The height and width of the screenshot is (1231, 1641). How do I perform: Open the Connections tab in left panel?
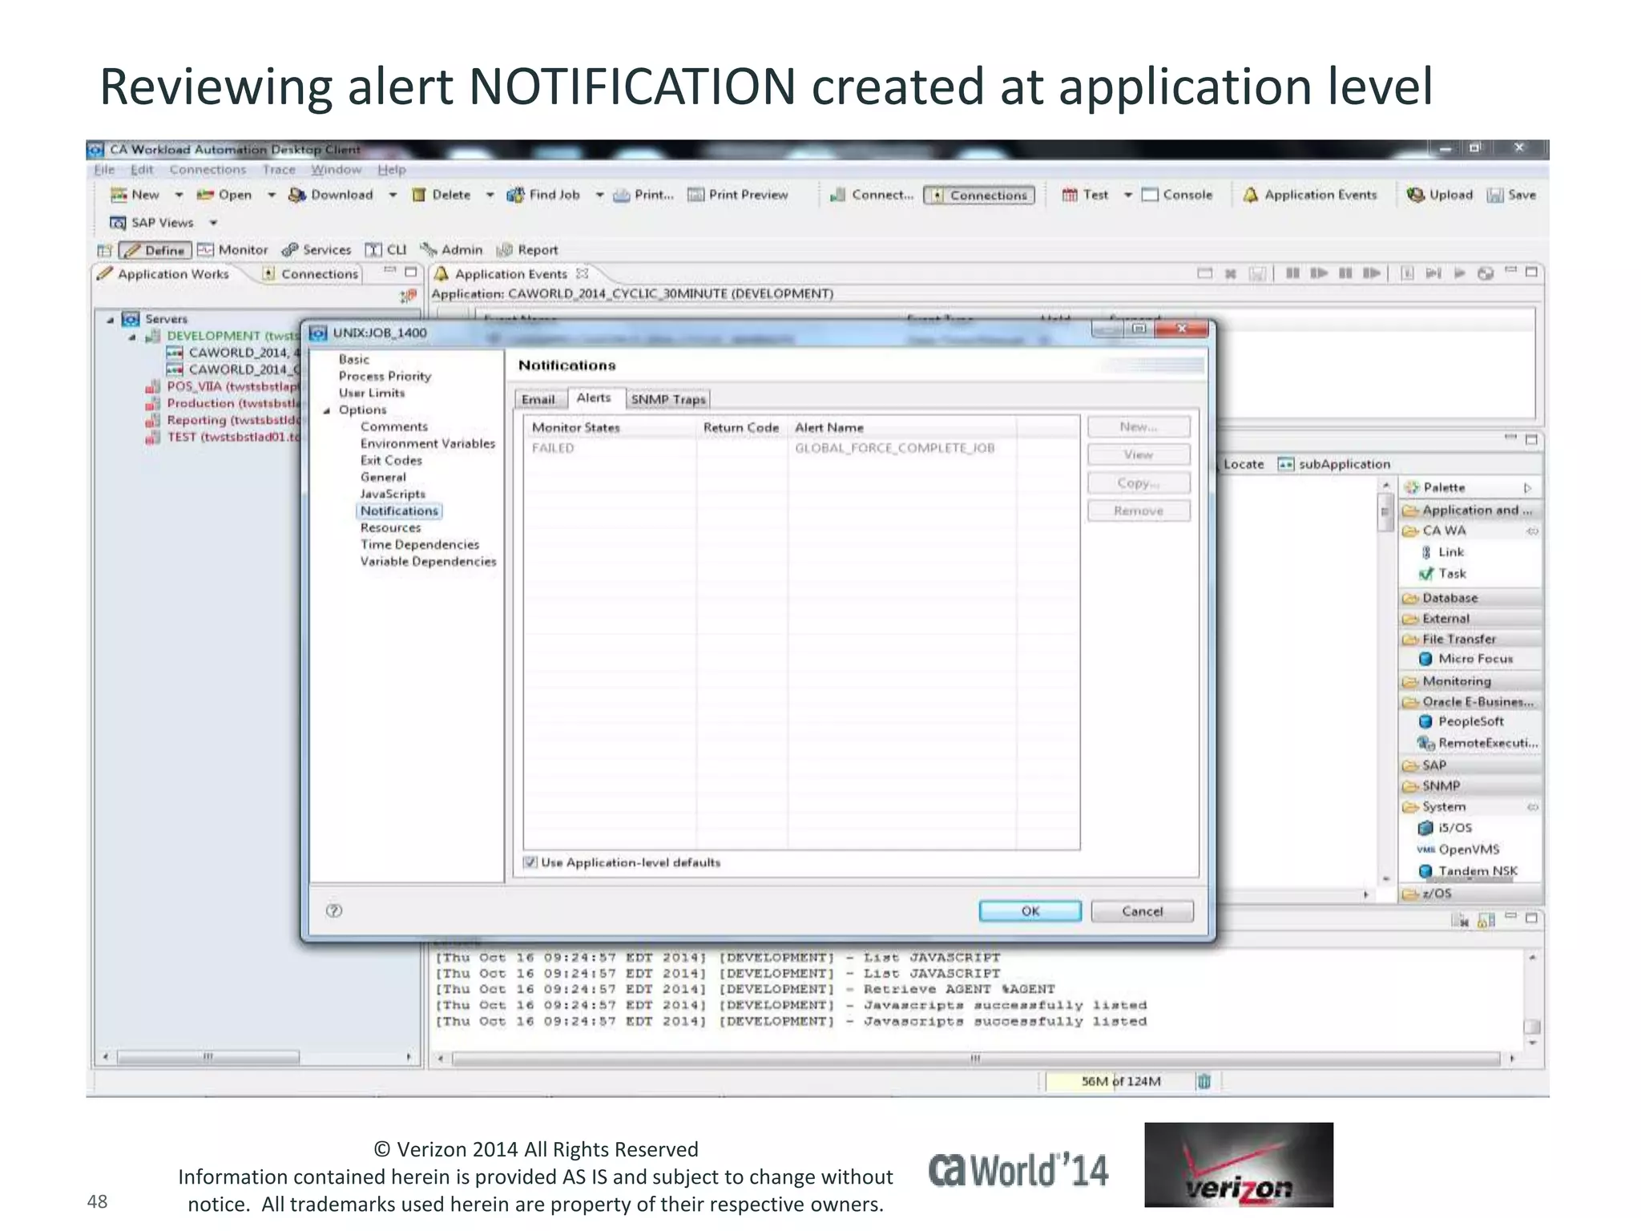tap(311, 274)
